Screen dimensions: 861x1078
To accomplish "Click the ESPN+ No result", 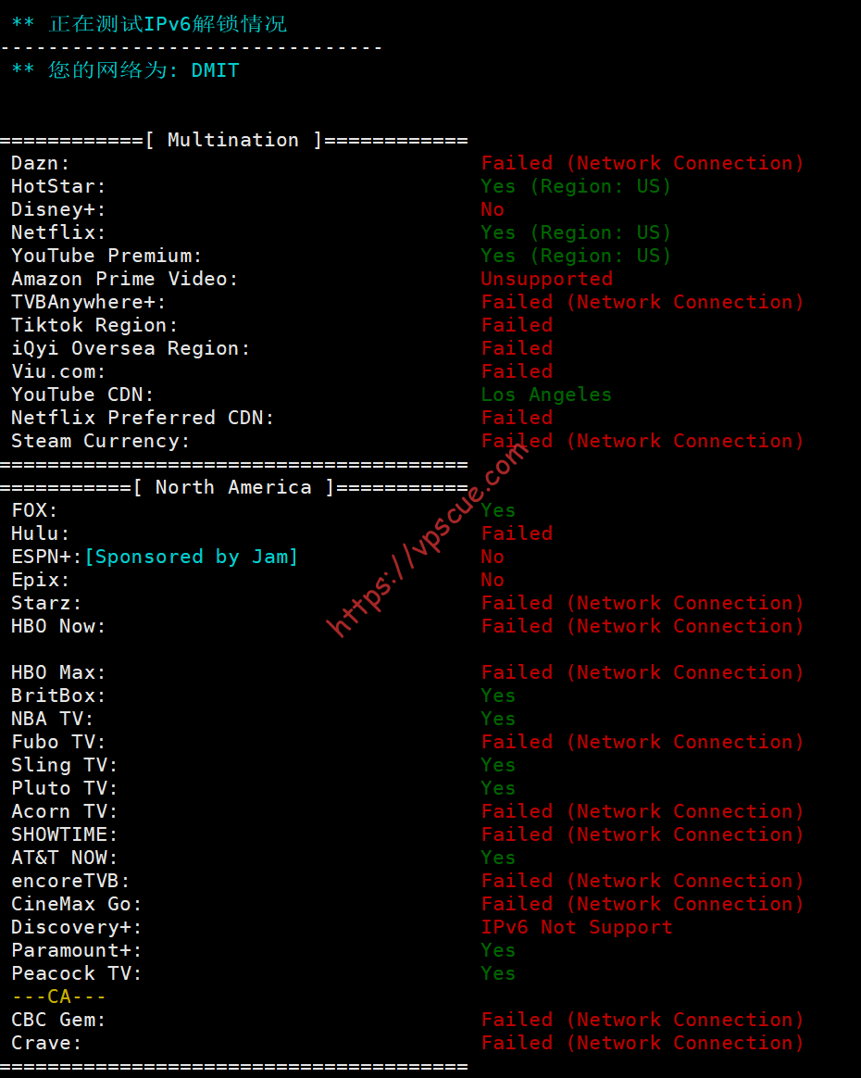I will (x=492, y=557).
